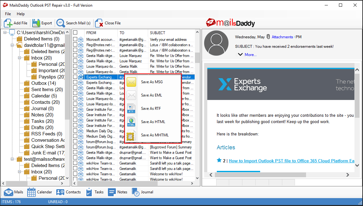Select Save As EML envelope icon
Image resolution: width=363 pixels, height=206 pixels.
point(131,95)
